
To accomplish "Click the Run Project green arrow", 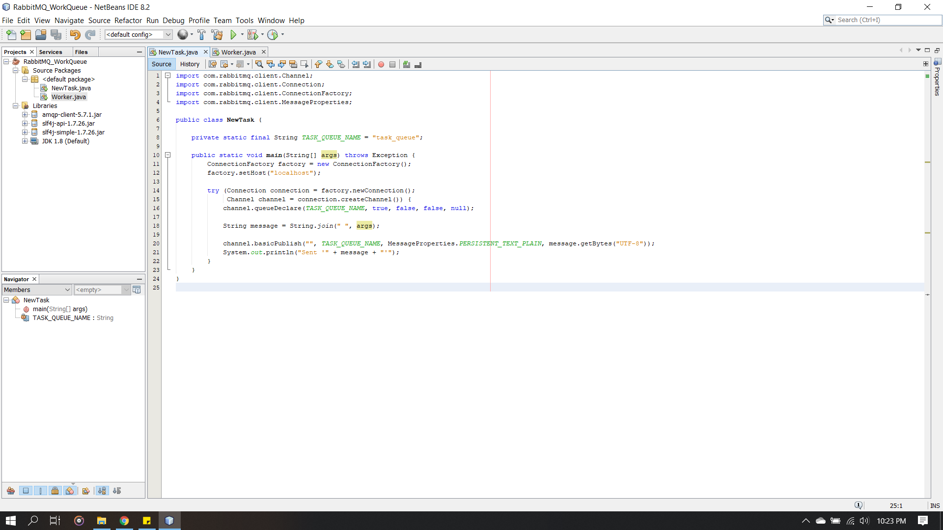I will click(233, 35).
